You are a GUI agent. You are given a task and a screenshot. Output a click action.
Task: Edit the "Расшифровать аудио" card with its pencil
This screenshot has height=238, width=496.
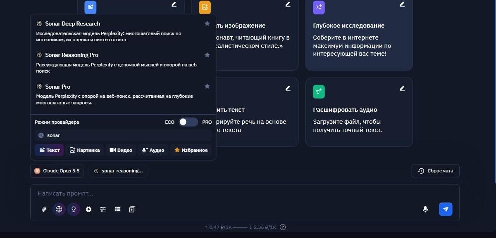pyautogui.click(x=402, y=88)
